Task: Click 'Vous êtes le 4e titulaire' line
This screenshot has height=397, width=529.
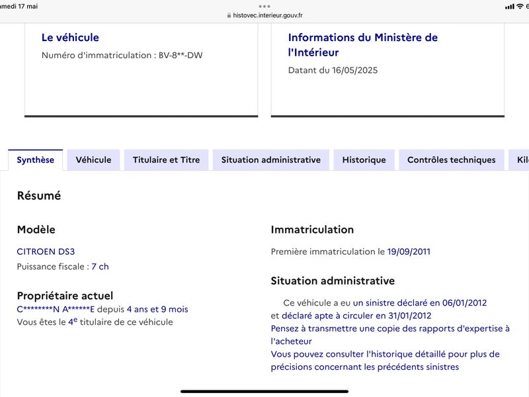Action: click(x=95, y=322)
